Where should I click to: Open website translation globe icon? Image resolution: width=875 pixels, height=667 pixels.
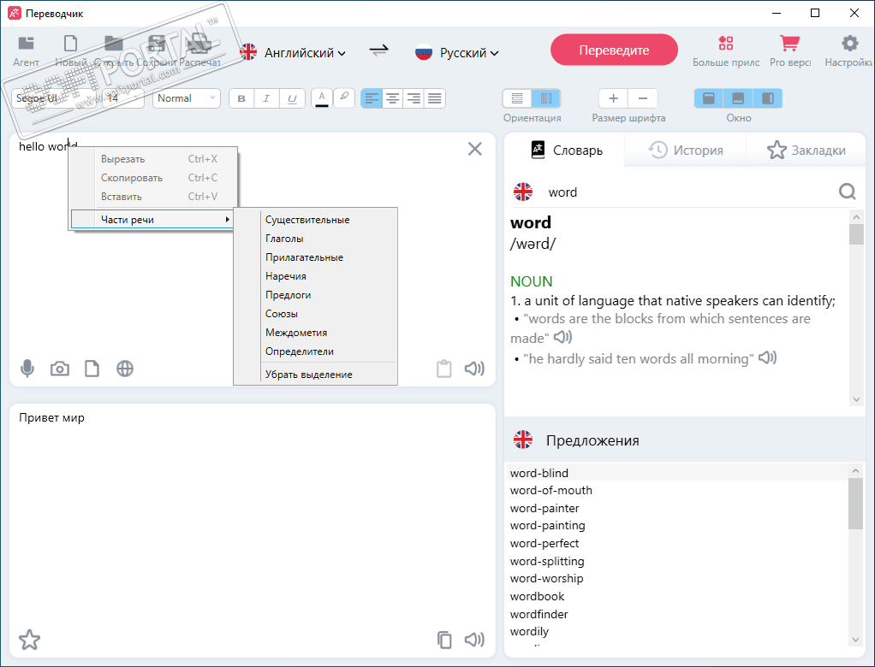click(x=125, y=369)
